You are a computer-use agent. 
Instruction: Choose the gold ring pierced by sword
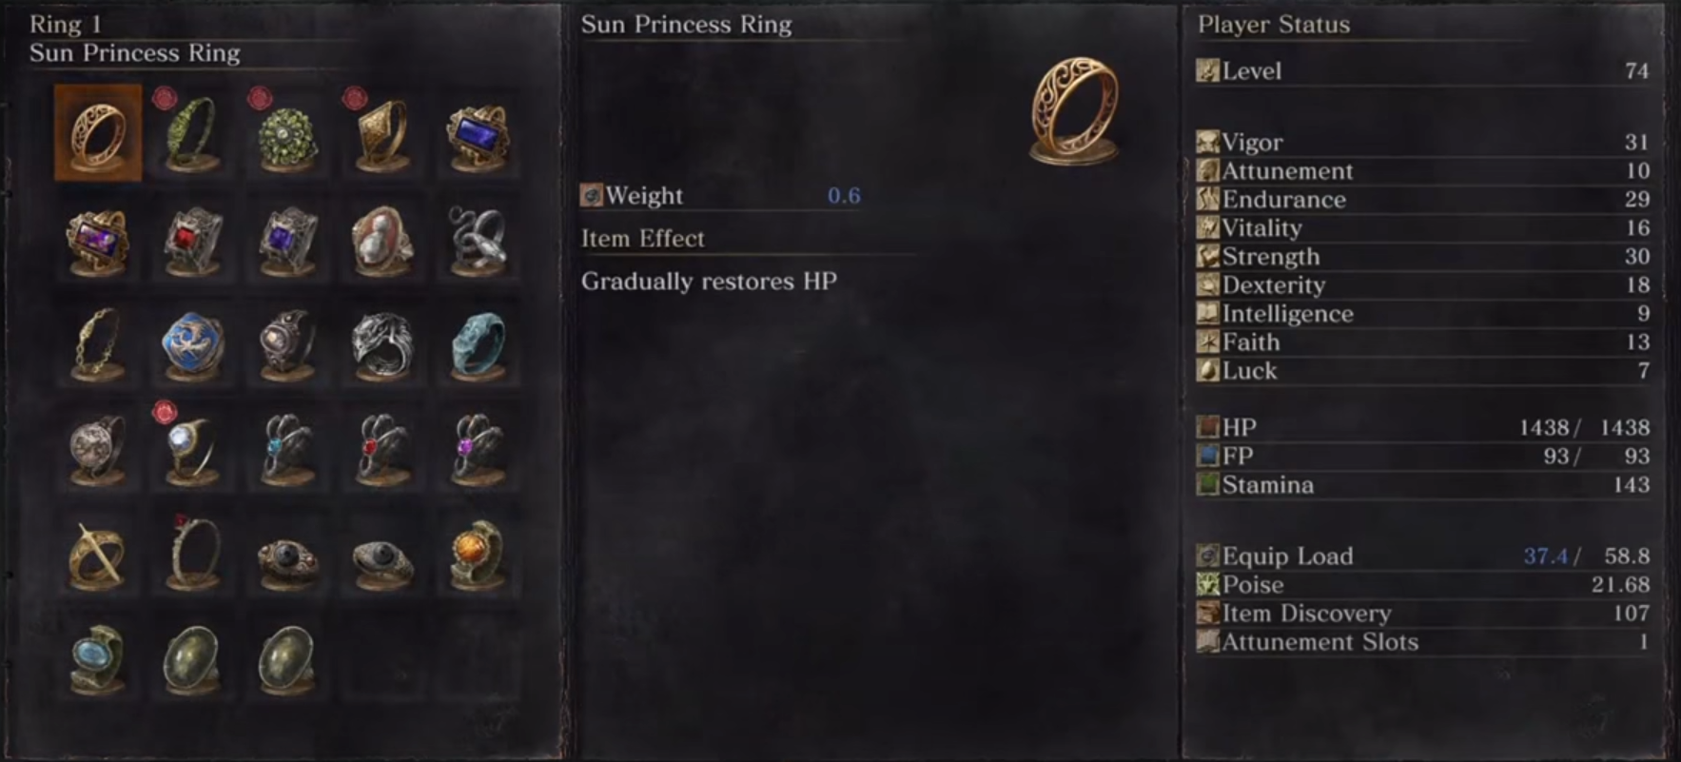tap(98, 555)
